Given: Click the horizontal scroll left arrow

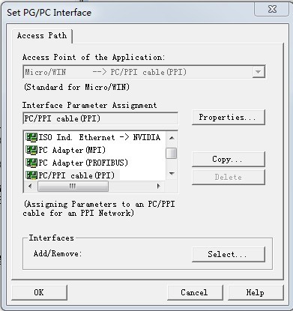Looking at the screenshot, I should 30,186.
